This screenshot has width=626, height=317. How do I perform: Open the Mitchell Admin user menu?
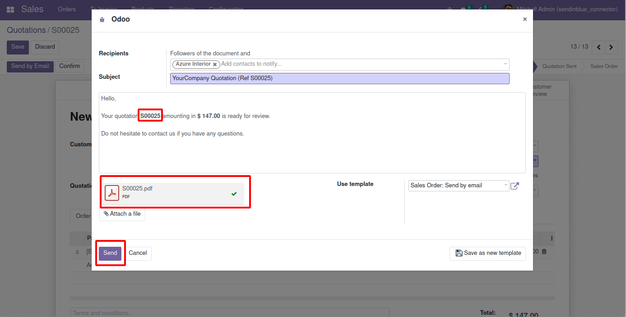point(560,9)
